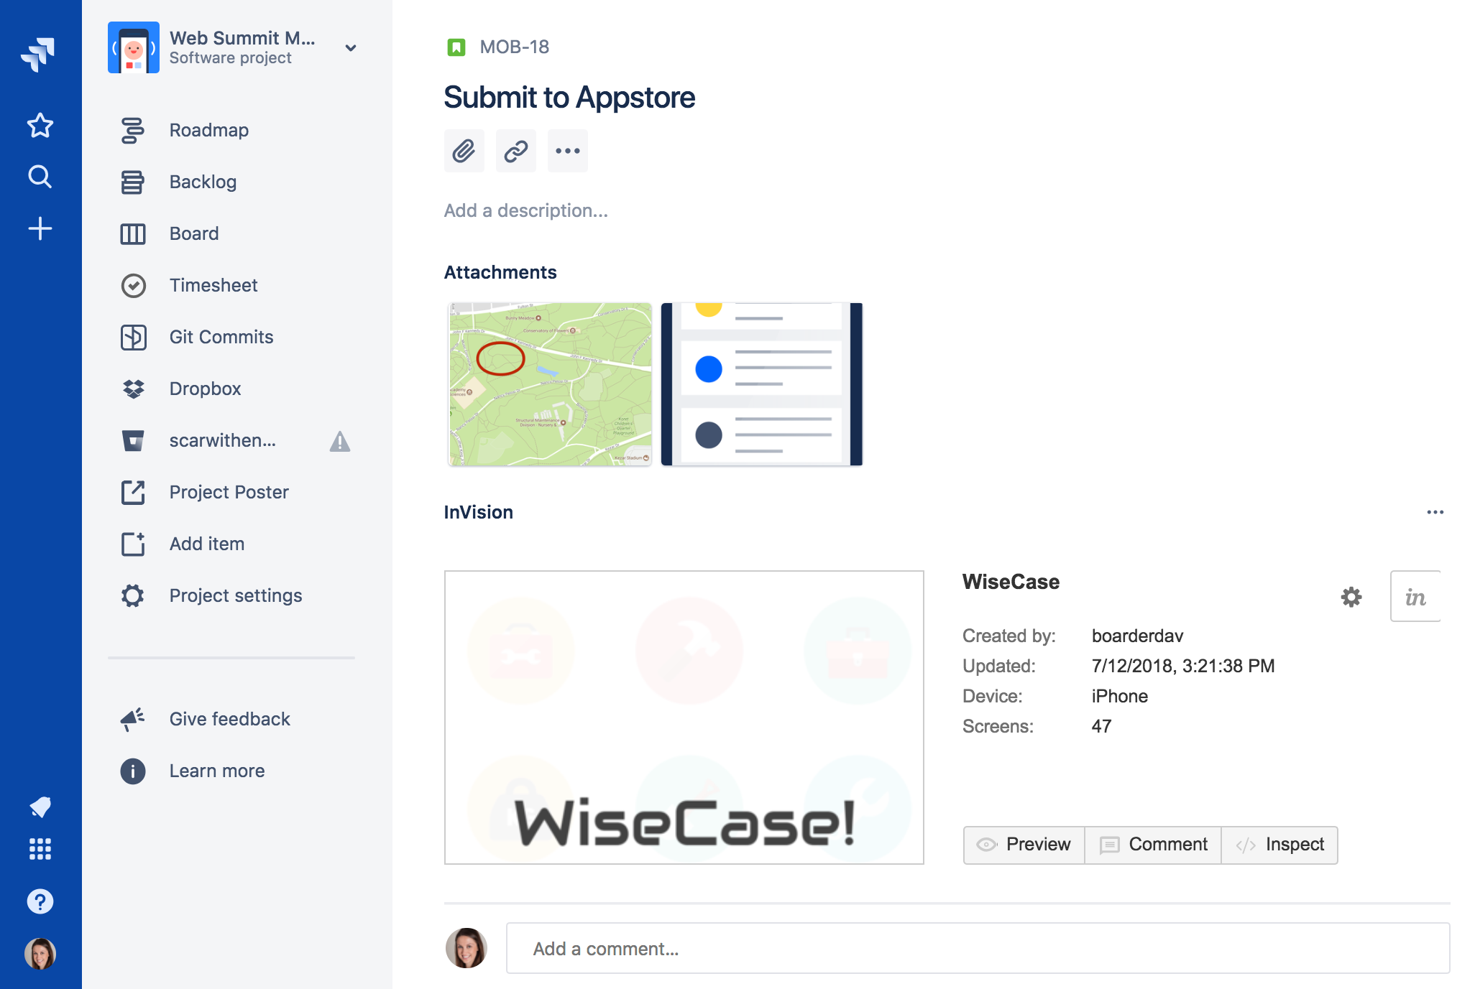This screenshot has width=1475, height=989.
Task: Open the map attachment thumbnail
Action: pyautogui.click(x=550, y=384)
